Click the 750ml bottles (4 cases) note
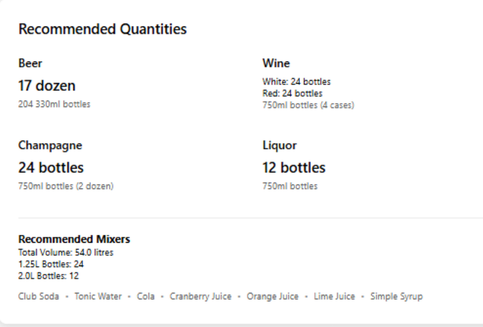 [x=308, y=105]
